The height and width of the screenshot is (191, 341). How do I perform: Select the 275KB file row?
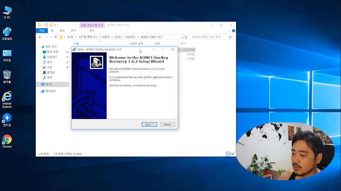[191, 59]
